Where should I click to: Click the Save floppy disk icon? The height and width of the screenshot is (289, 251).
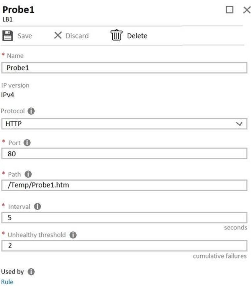point(8,35)
